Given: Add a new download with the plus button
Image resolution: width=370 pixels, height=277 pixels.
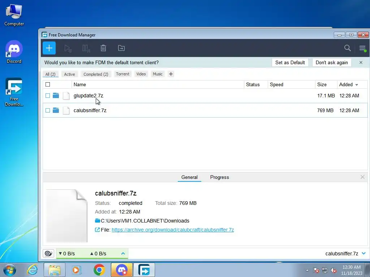Looking at the screenshot, I should [x=49, y=48].
